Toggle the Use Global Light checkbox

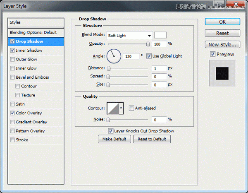[x=149, y=56]
